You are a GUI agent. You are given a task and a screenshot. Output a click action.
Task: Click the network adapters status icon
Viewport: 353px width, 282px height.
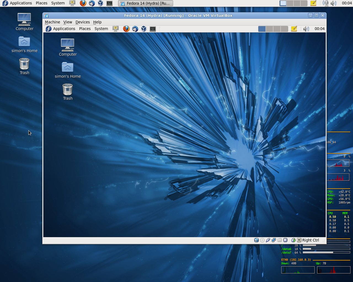pyautogui.click(x=274, y=240)
